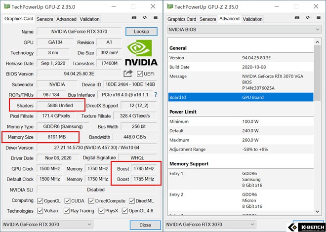Toggle the UEFI checkbox
326x232 pixels.
[x=140, y=74]
